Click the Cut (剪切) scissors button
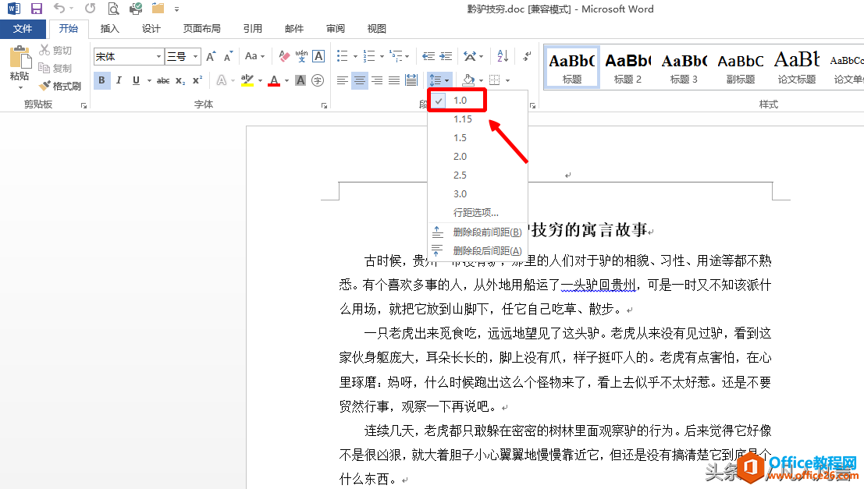864x489 pixels. [55, 50]
